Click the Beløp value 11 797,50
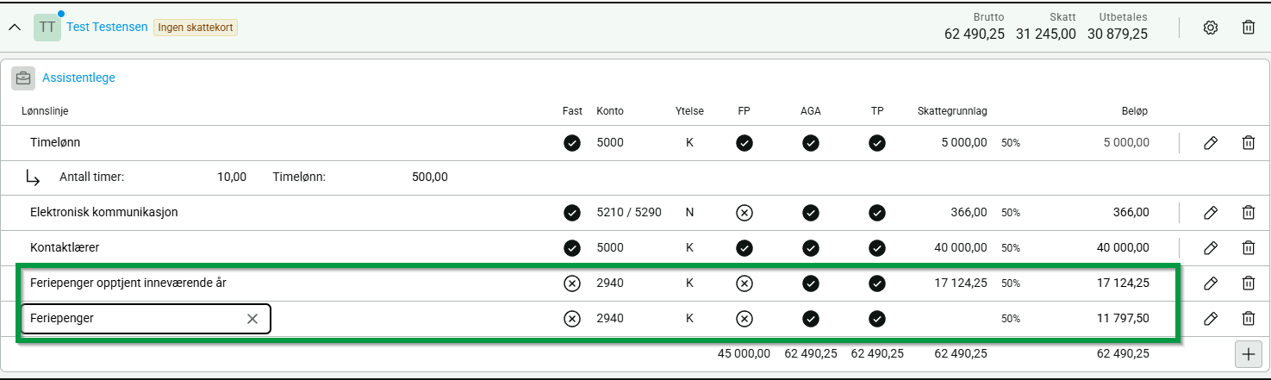This screenshot has width=1271, height=380. (1121, 319)
